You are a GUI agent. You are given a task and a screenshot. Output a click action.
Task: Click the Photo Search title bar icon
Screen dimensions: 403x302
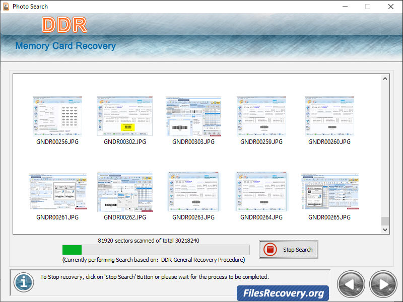click(5, 6)
